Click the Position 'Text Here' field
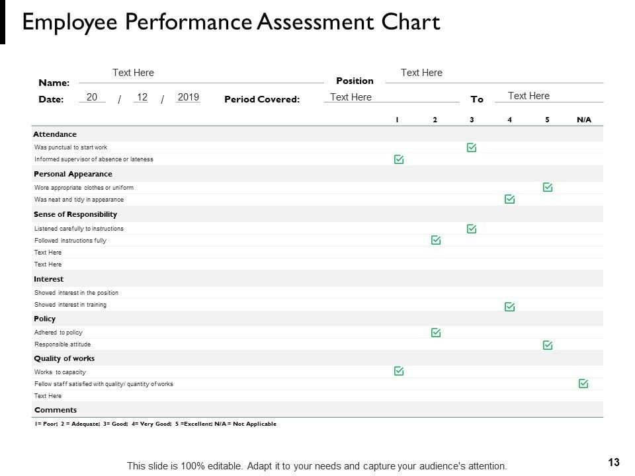Screen dimensions: 635x476 click(421, 73)
